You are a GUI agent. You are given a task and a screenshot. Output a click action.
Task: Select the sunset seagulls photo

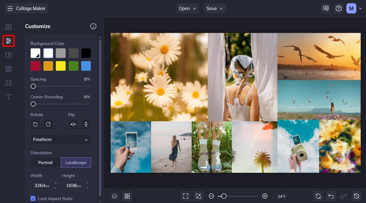click(319, 56)
